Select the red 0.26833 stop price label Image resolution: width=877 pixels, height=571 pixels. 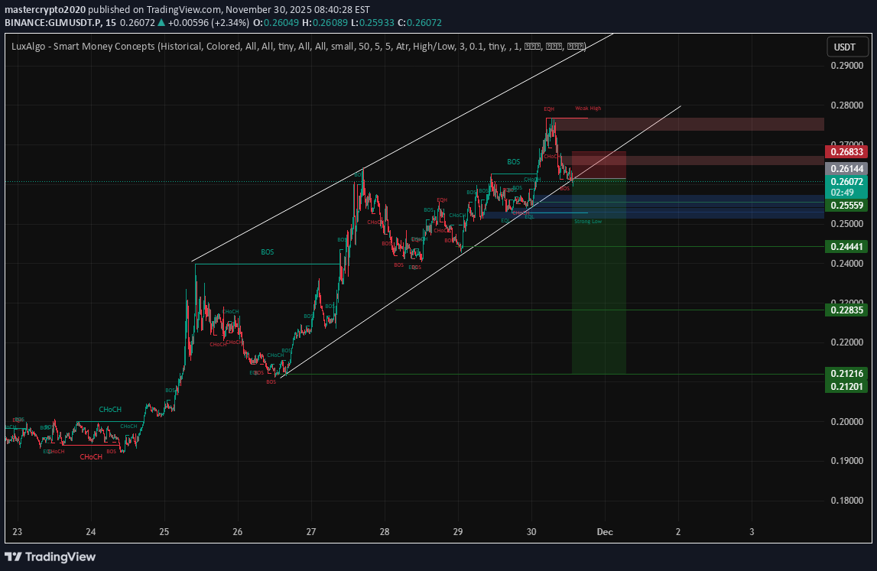pyautogui.click(x=846, y=152)
